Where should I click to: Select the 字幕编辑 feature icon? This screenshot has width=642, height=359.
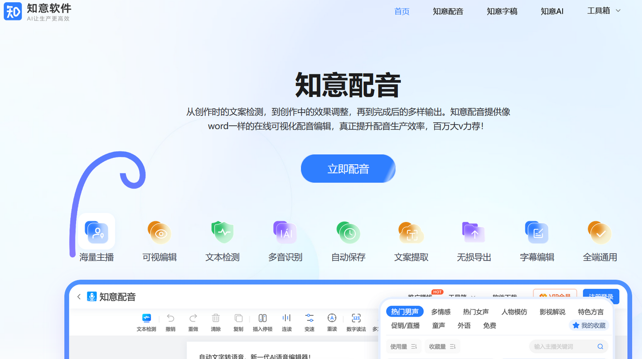pyautogui.click(x=537, y=232)
